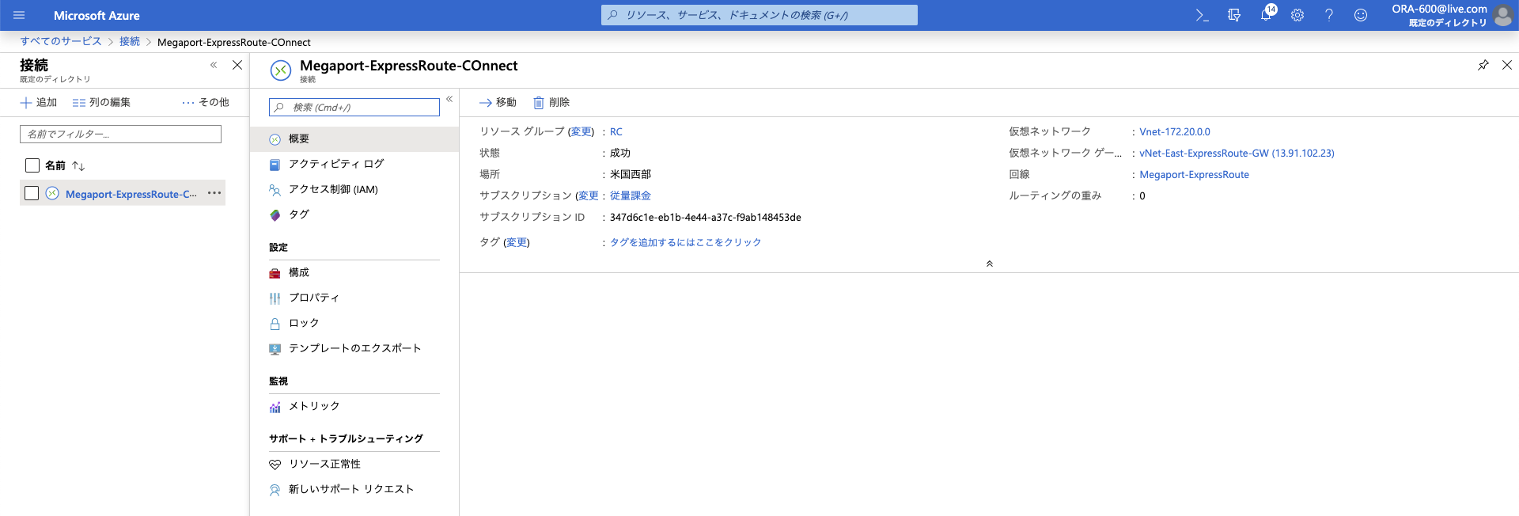
Task: Open the help question mark
Action: coord(1329,15)
